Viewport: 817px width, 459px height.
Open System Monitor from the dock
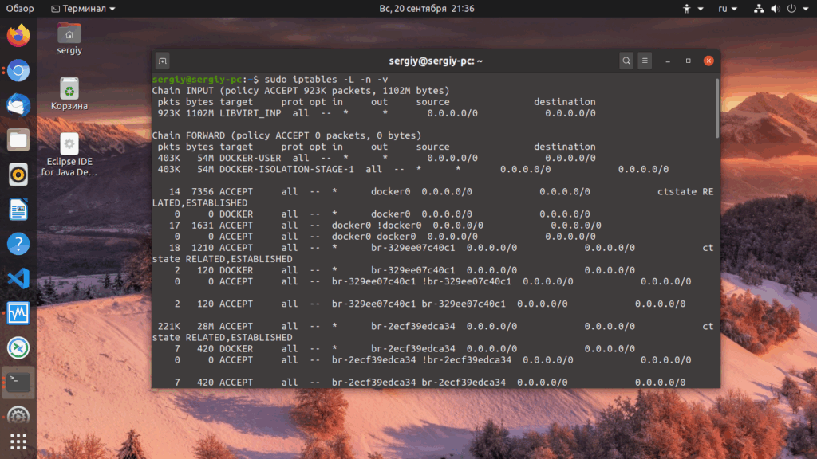(18, 313)
